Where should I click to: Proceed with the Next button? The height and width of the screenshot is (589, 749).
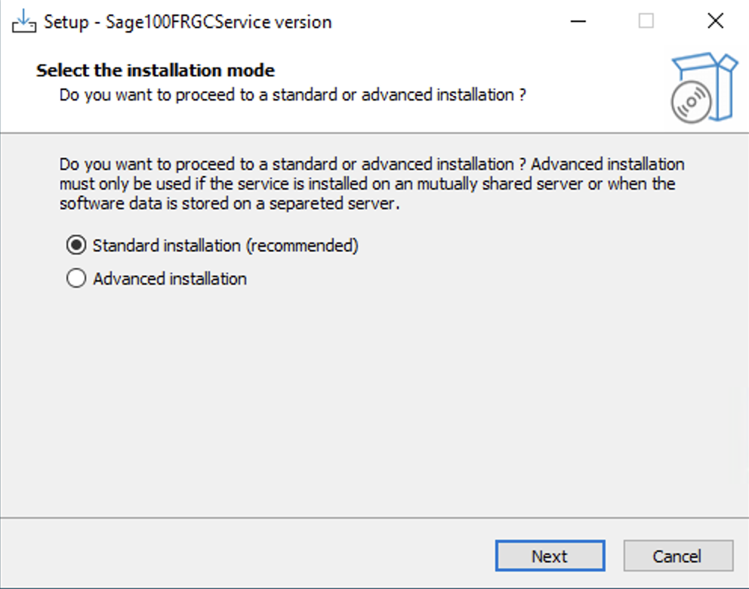tap(550, 556)
